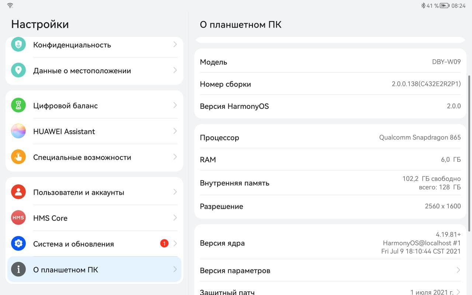Click the red update notification badge

coord(164,243)
